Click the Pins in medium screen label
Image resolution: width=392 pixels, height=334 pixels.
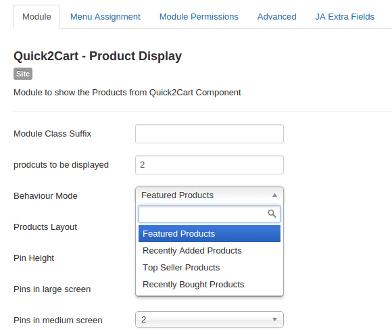coord(58,320)
